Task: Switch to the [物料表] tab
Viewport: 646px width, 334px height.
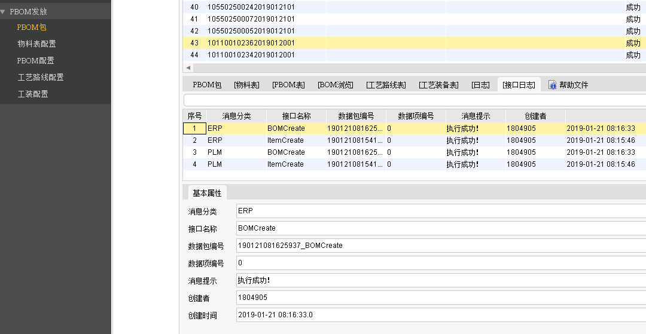Action: pos(246,85)
